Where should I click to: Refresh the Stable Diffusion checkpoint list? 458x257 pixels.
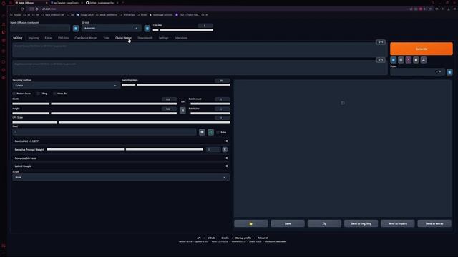click(76, 29)
